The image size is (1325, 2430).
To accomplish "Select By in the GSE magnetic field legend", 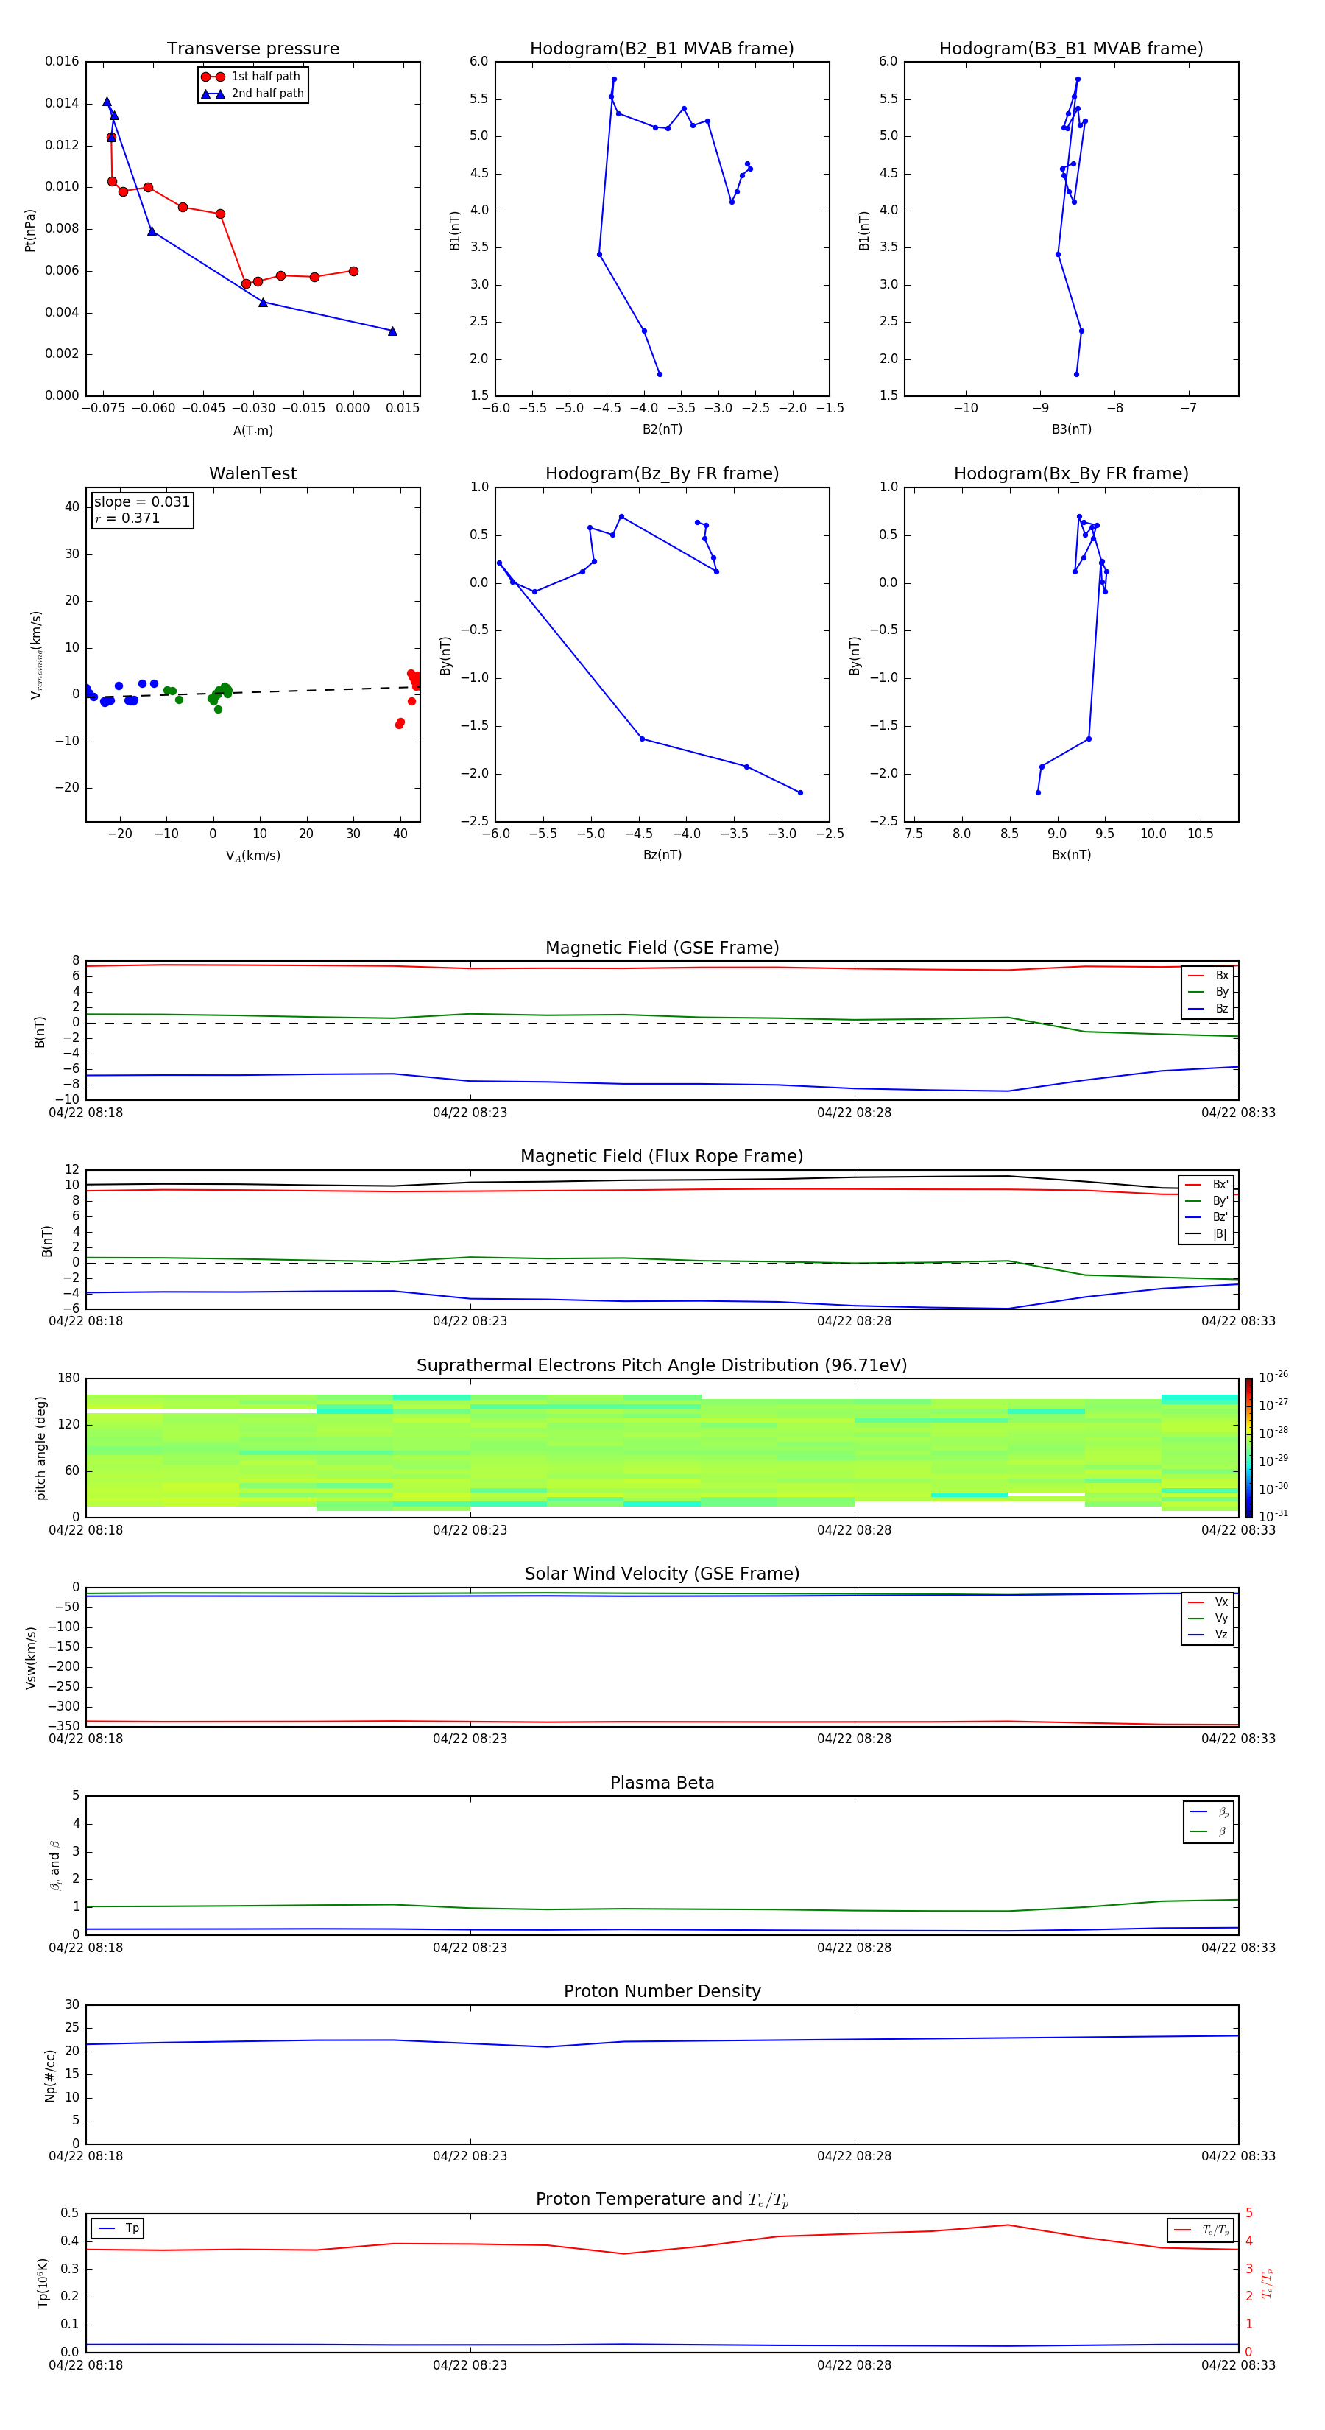I will (1208, 991).
